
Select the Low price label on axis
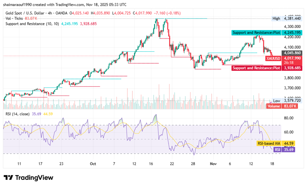coord(276,101)
